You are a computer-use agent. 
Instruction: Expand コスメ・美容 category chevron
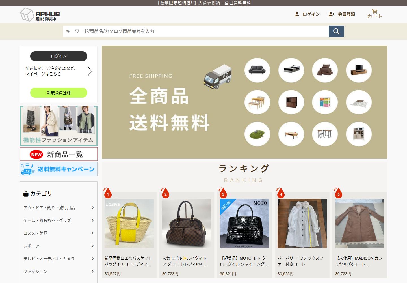92,233
